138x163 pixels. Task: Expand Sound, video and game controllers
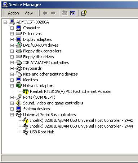[x=12, y=103]
